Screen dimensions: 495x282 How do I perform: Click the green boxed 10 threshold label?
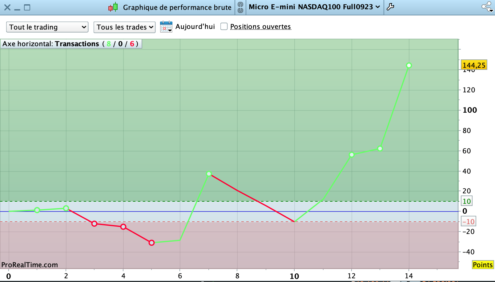[467, 201]
